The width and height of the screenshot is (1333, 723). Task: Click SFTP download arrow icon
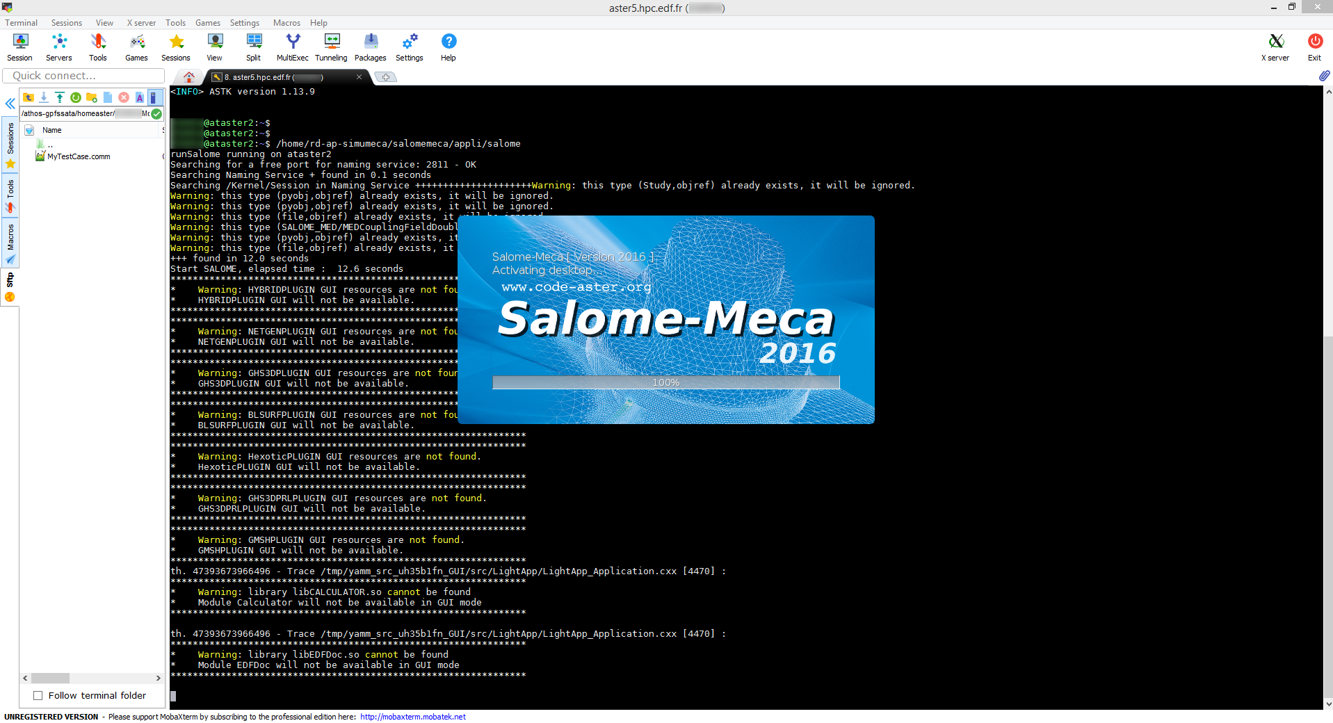(44, 97)
